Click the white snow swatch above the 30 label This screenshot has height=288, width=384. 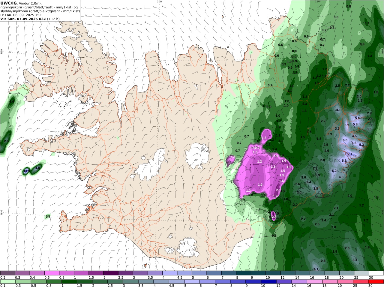tap(376, 273)
